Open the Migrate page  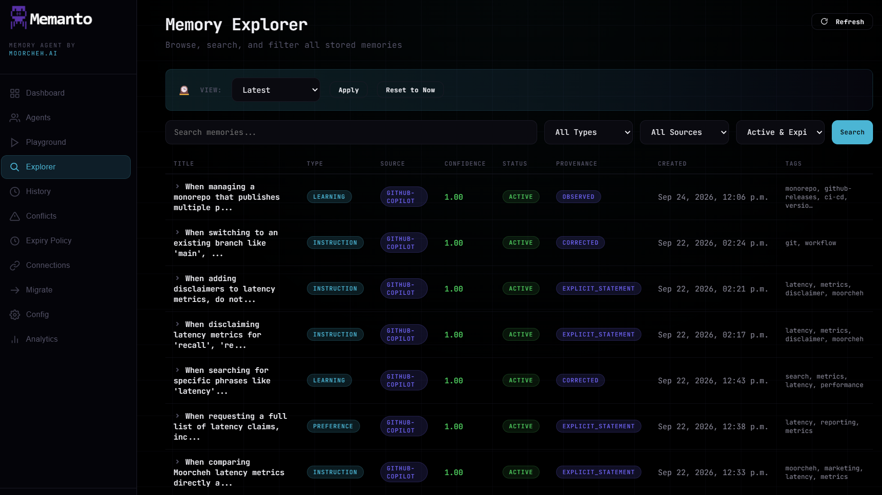[x=66, y=290]
